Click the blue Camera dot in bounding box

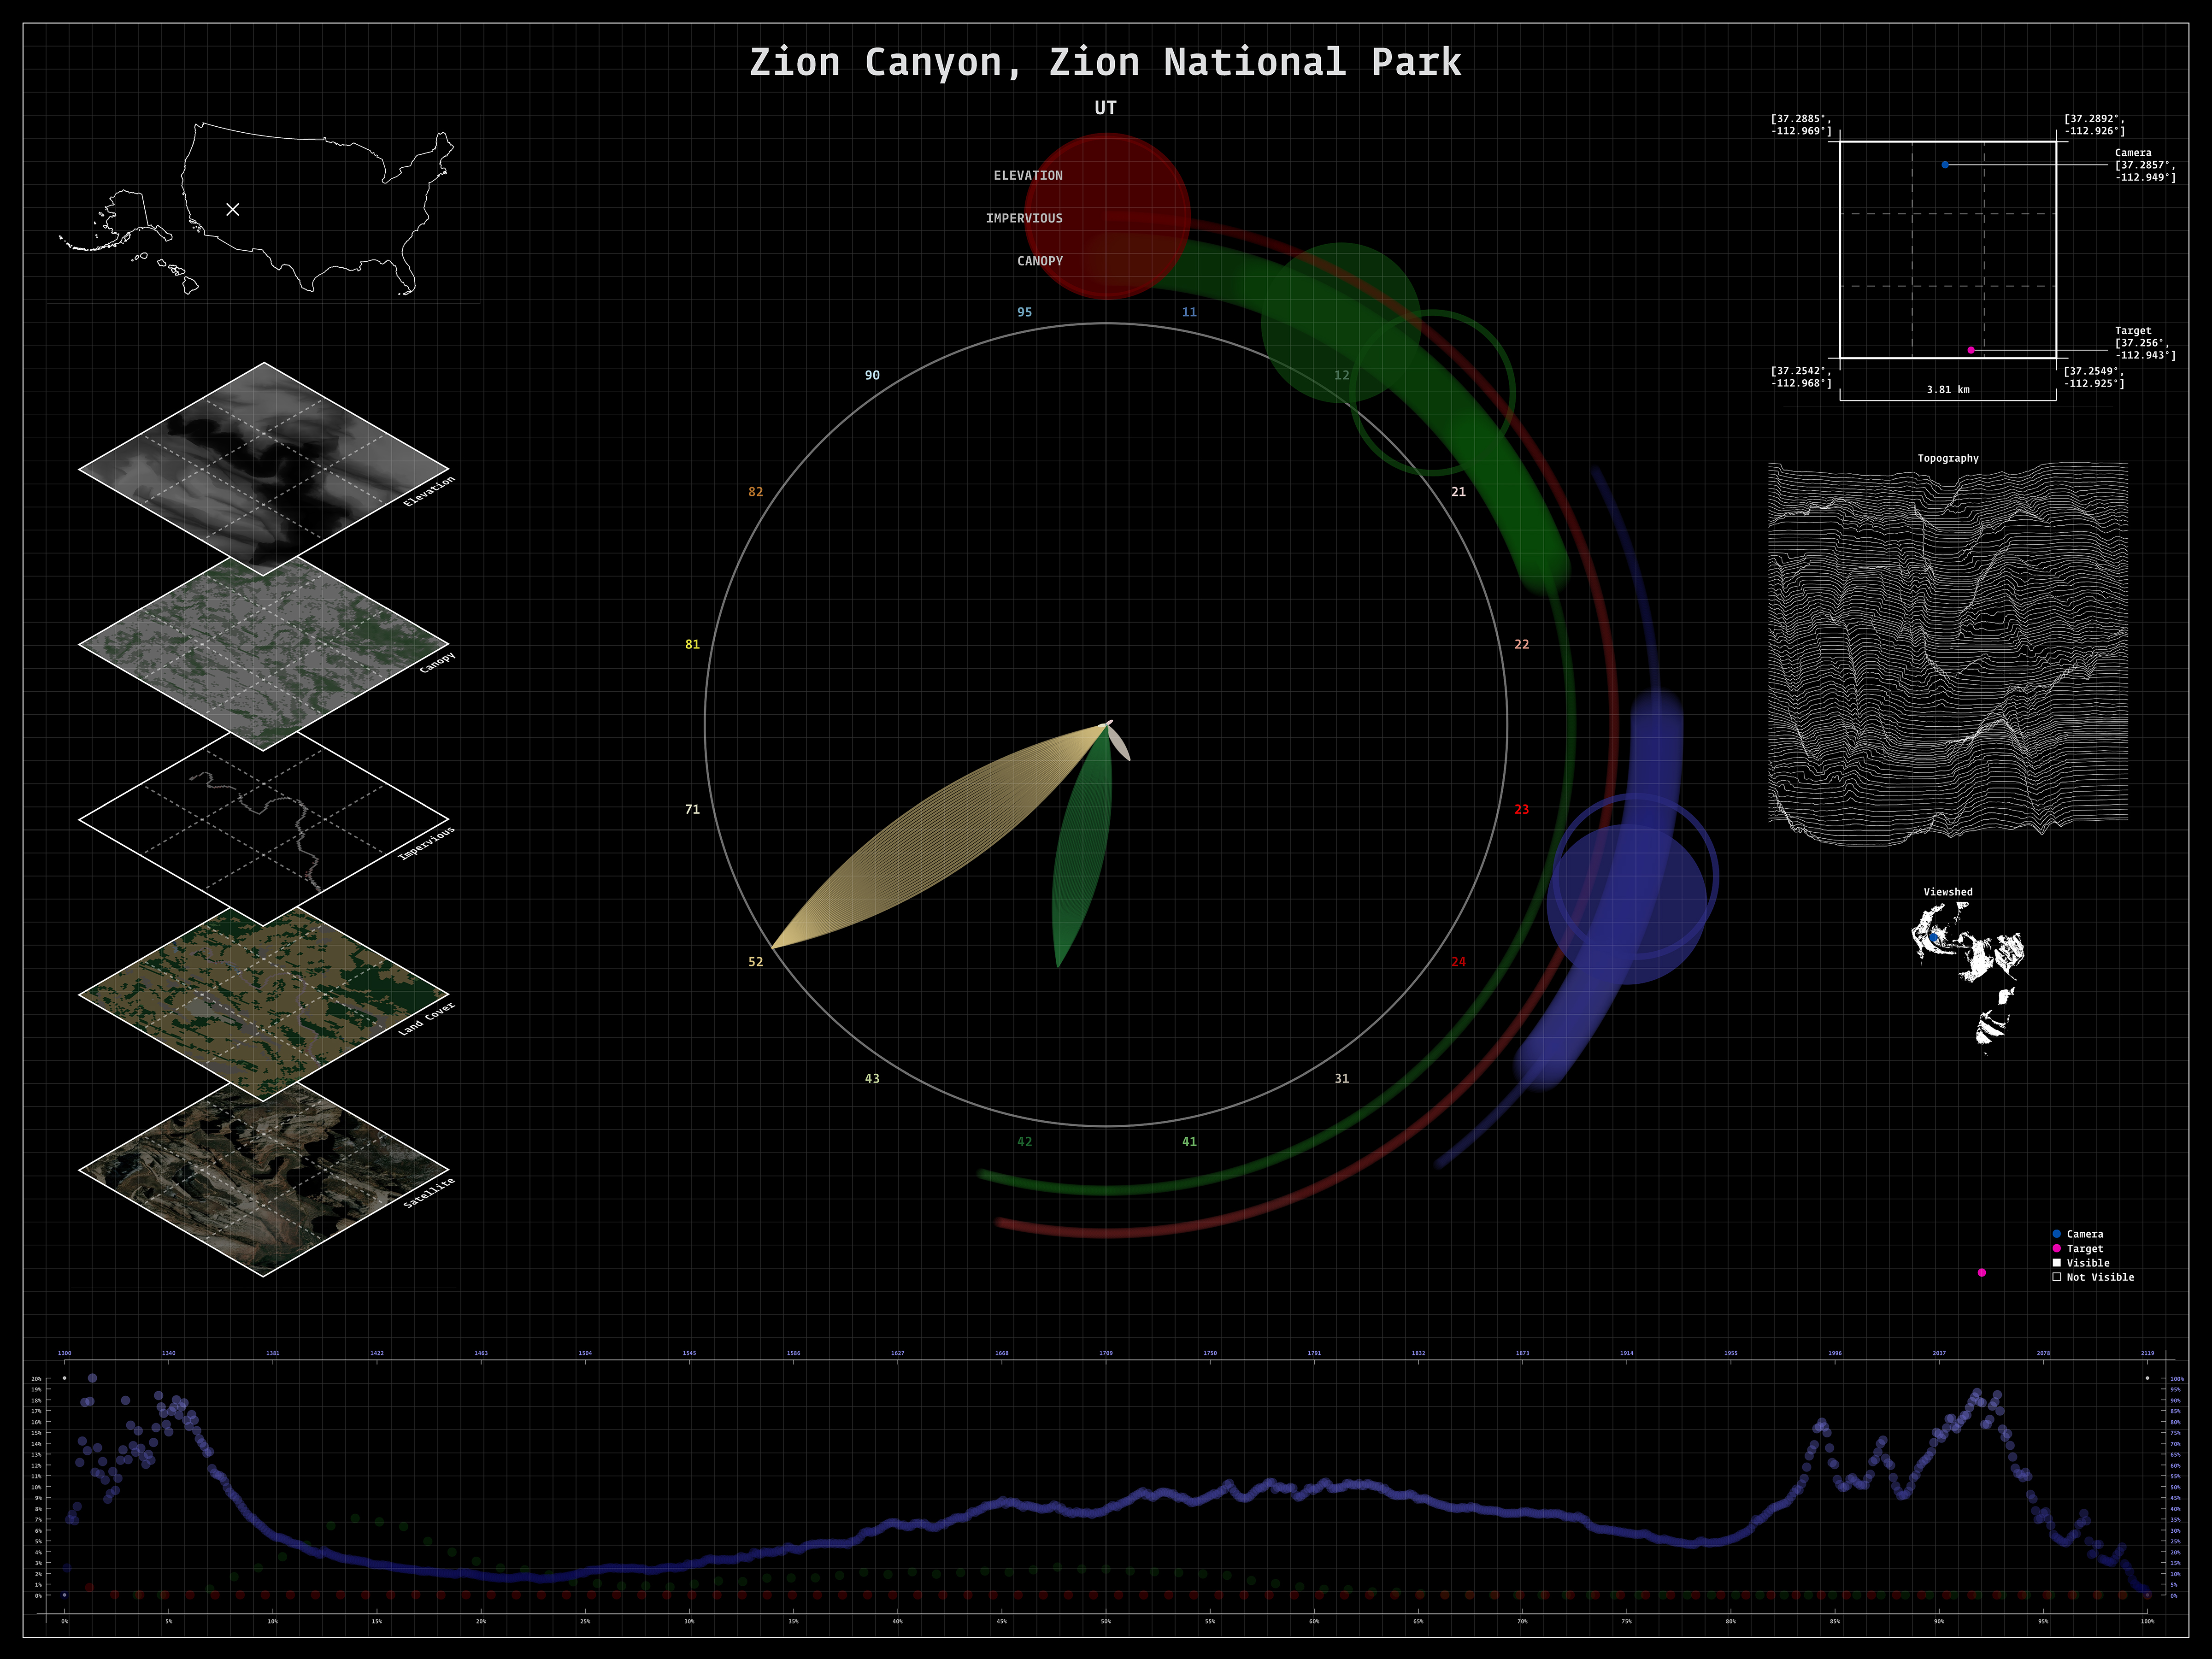tap(1945, 165)
